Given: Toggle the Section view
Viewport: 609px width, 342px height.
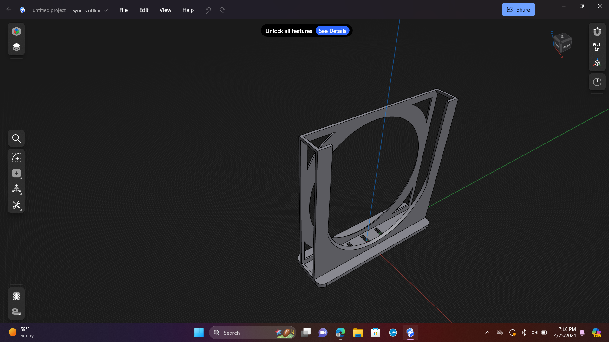Looking at the screenshot, I should coord(16,295).
